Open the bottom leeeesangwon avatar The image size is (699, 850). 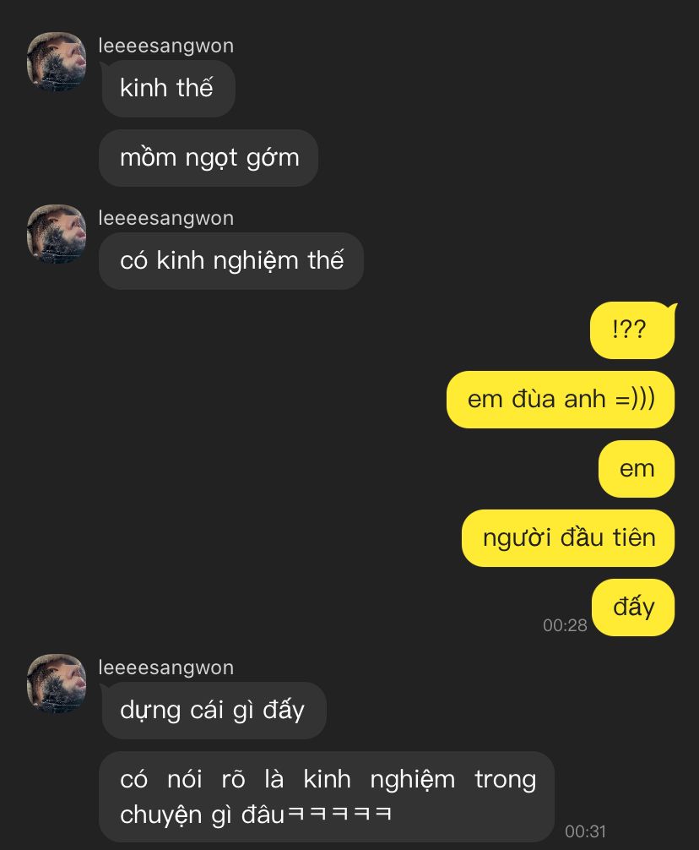click(x=57, y=683)
